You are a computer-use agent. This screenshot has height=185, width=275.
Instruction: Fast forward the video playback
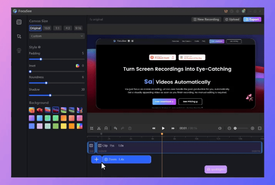pos(173,128)
